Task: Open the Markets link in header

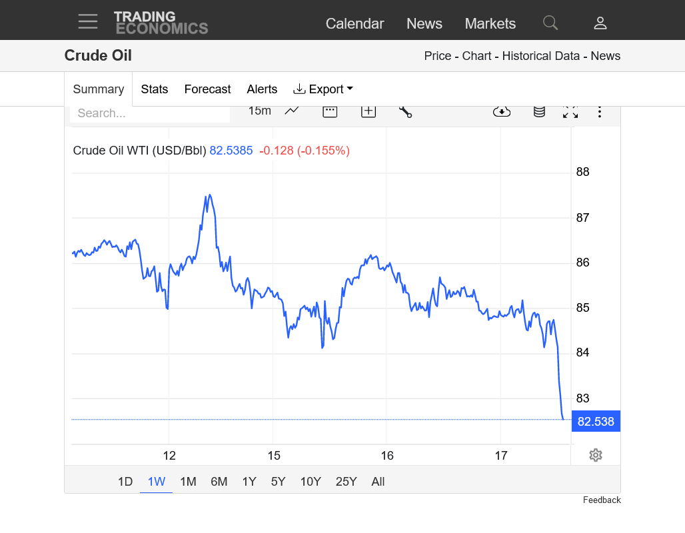Action: 490,23
